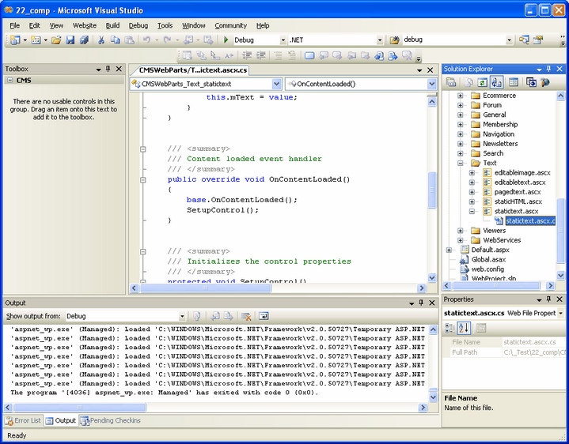
Task: Toggle a bookmark on the current line
Action: click(x=309, y=55)
